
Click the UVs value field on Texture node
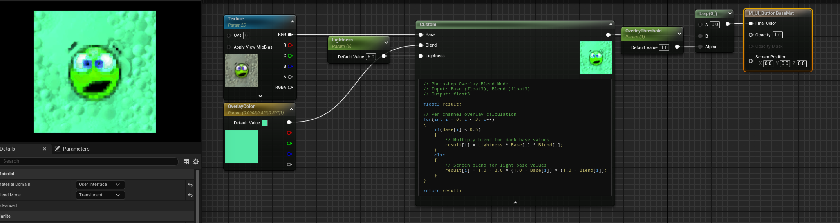coord(246,36)
